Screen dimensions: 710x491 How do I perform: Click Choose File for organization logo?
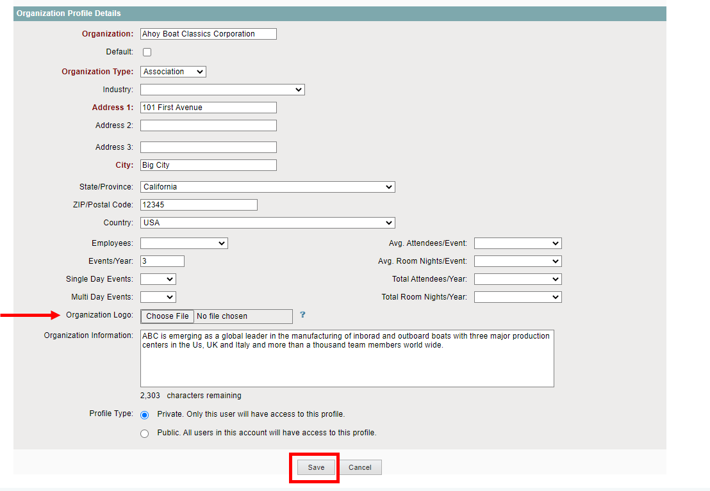coord(167,316)
